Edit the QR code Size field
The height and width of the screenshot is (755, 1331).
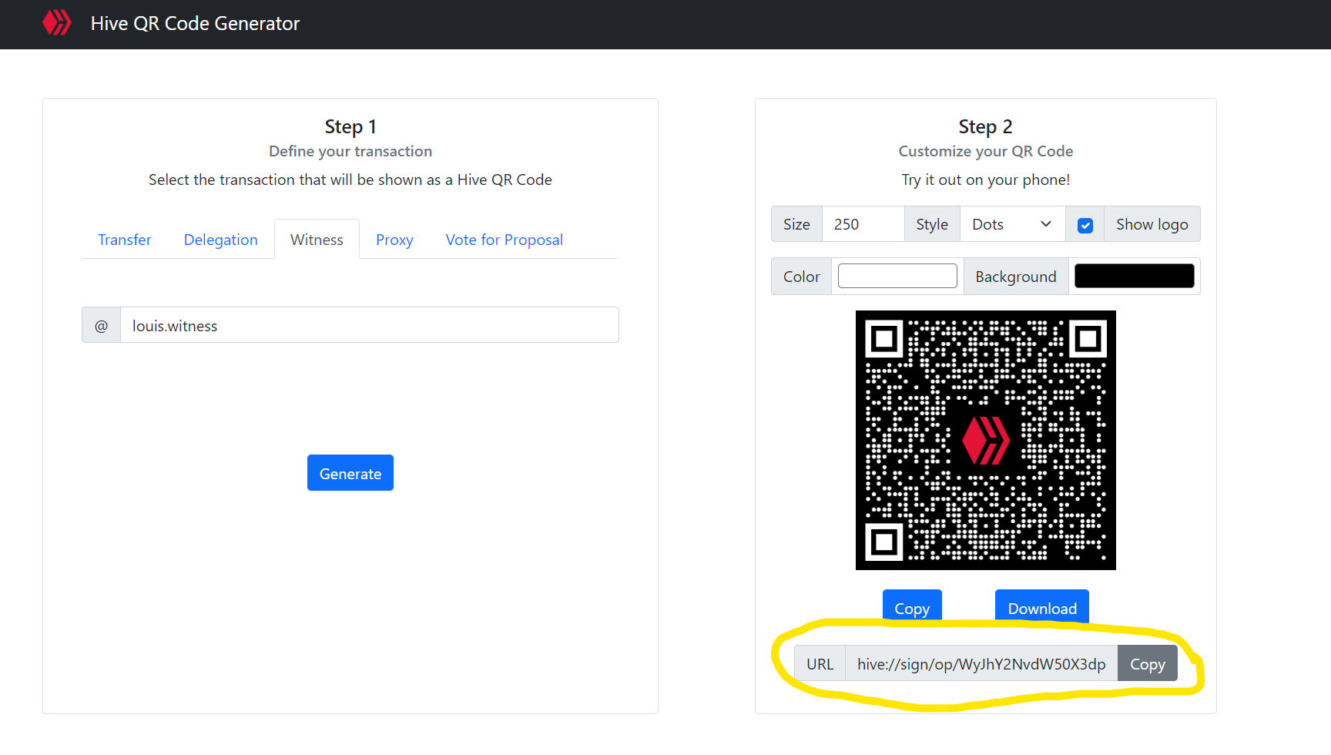tap(863, 224)
